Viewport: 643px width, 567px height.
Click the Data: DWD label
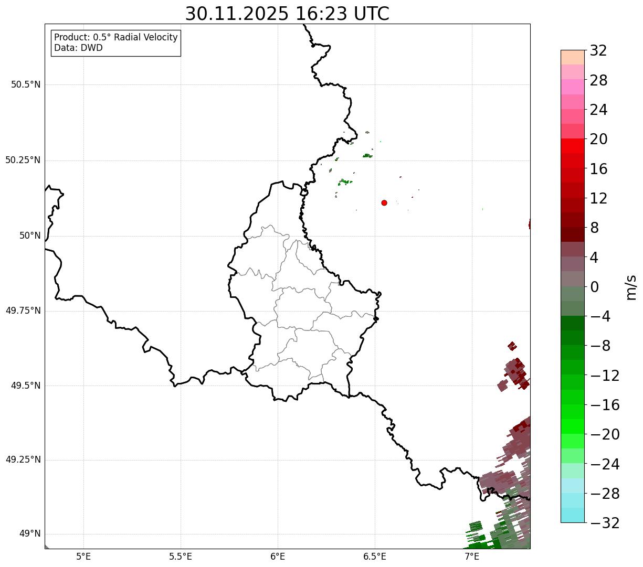[x=78, y=48]
